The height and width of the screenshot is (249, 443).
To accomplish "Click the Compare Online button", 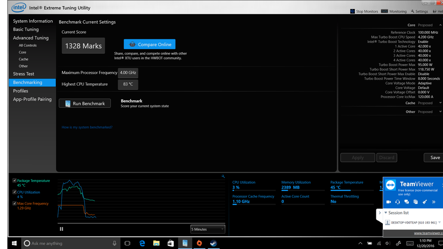I will click(149, 45).
